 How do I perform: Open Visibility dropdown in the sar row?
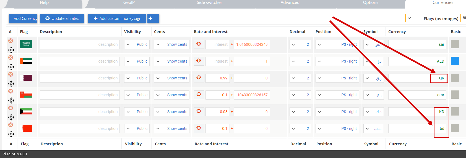pos(137,44)
